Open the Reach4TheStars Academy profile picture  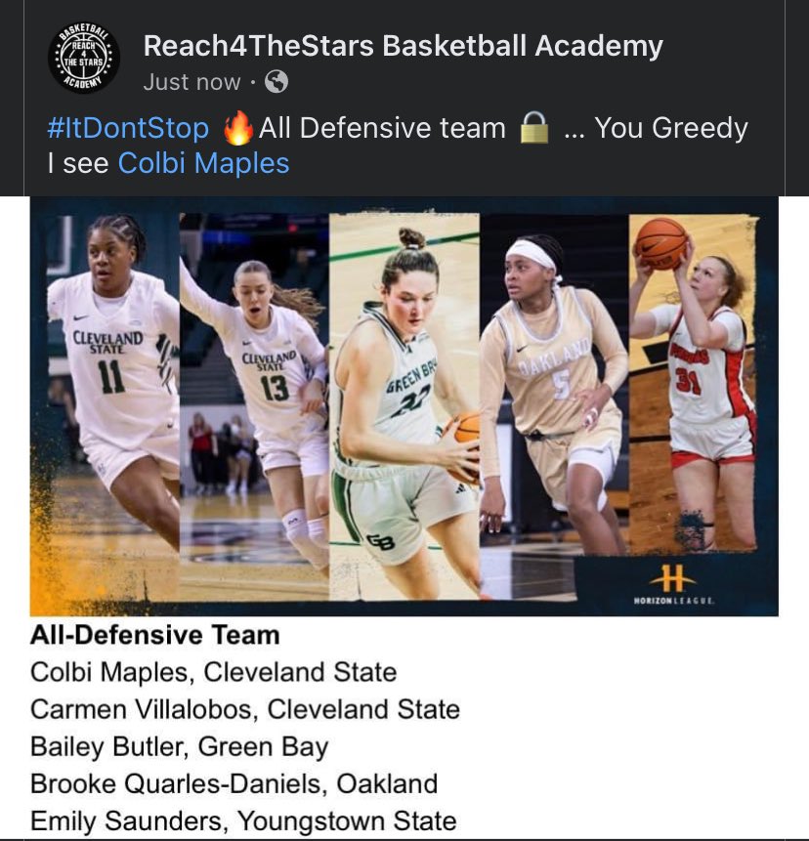tap(84, 58)
